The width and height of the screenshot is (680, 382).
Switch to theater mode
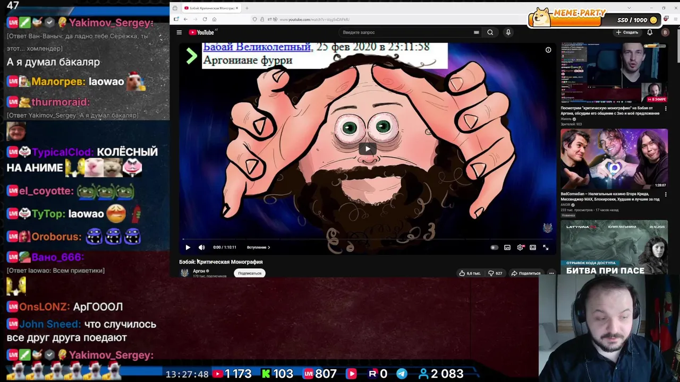pyautogui.click(x=533, y=247)
